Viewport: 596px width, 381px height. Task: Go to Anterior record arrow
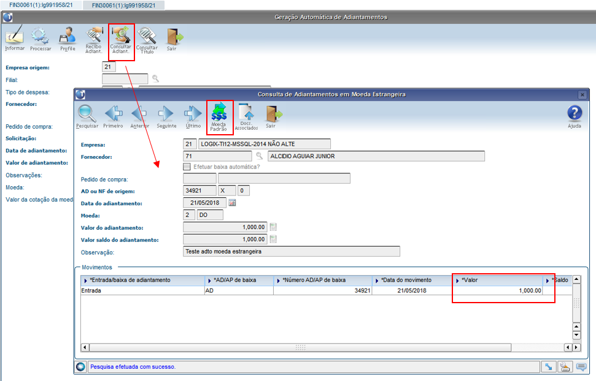pyautogui.click(x=139, y=116)
